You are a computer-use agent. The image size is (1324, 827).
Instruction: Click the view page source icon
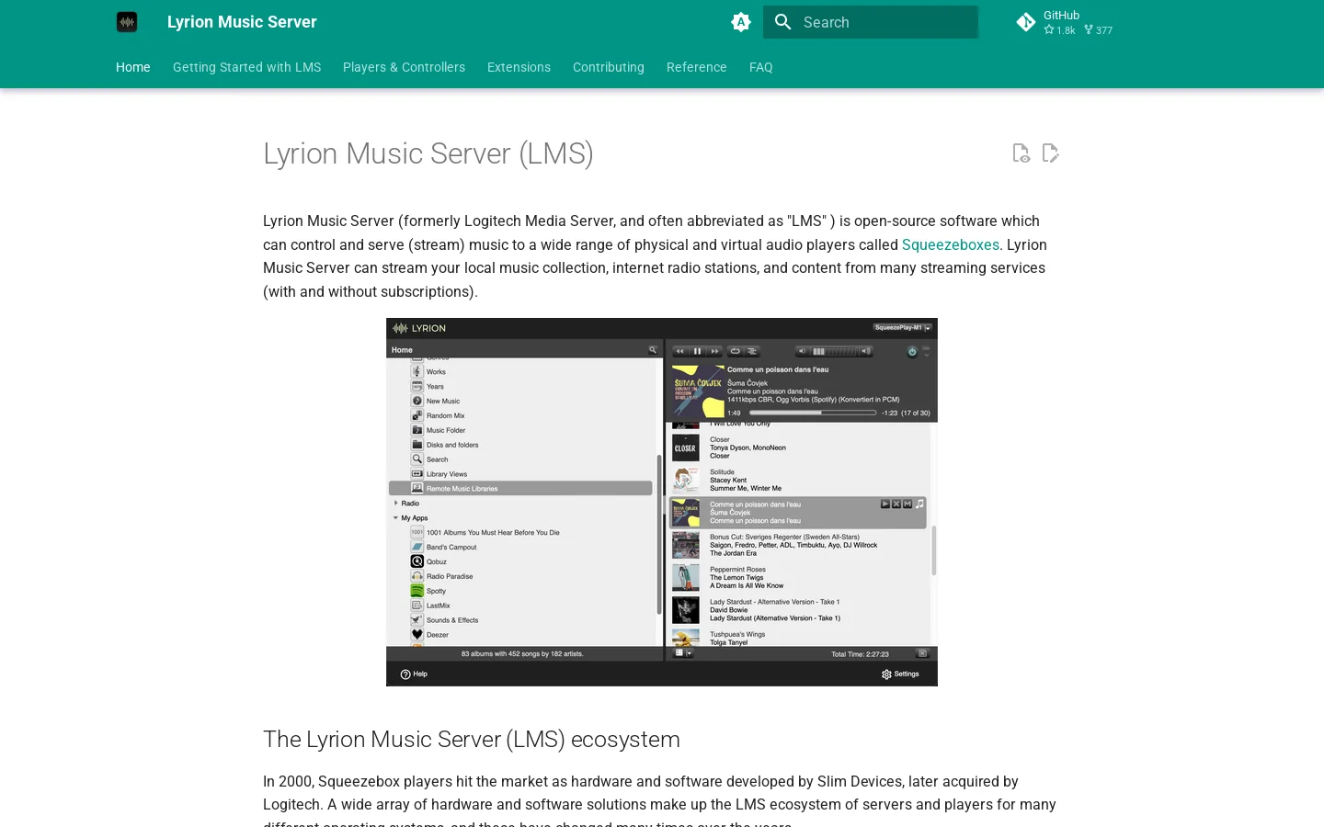tap(1021, 153)
